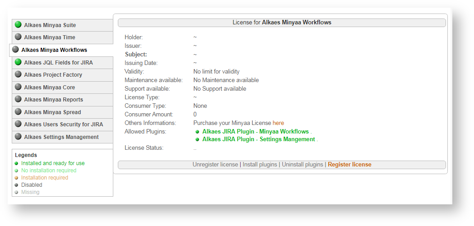
Task: Click the grey status icon beside Alkaes Minyaa Core
Action: click(18, 87)
